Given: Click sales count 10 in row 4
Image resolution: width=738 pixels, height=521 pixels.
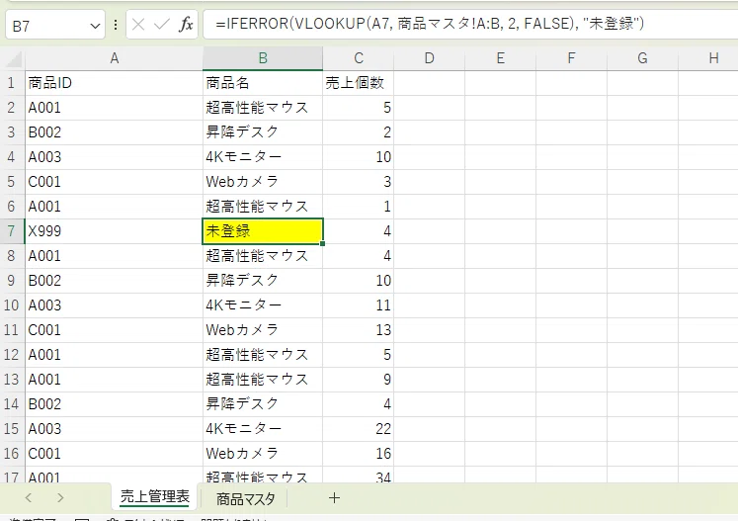Looking at the screenshot, I should [359, 157].
